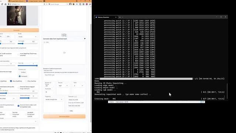The height and width of the screenshot is (133, 236).
Task: Toggle Invert DepthMap checkbox
Action: click(x=18, y=54)
